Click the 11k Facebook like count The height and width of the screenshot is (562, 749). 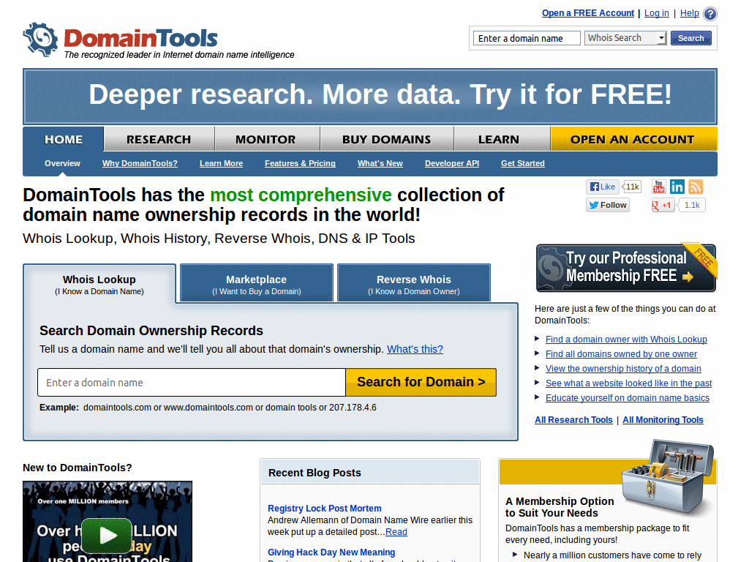632,187
